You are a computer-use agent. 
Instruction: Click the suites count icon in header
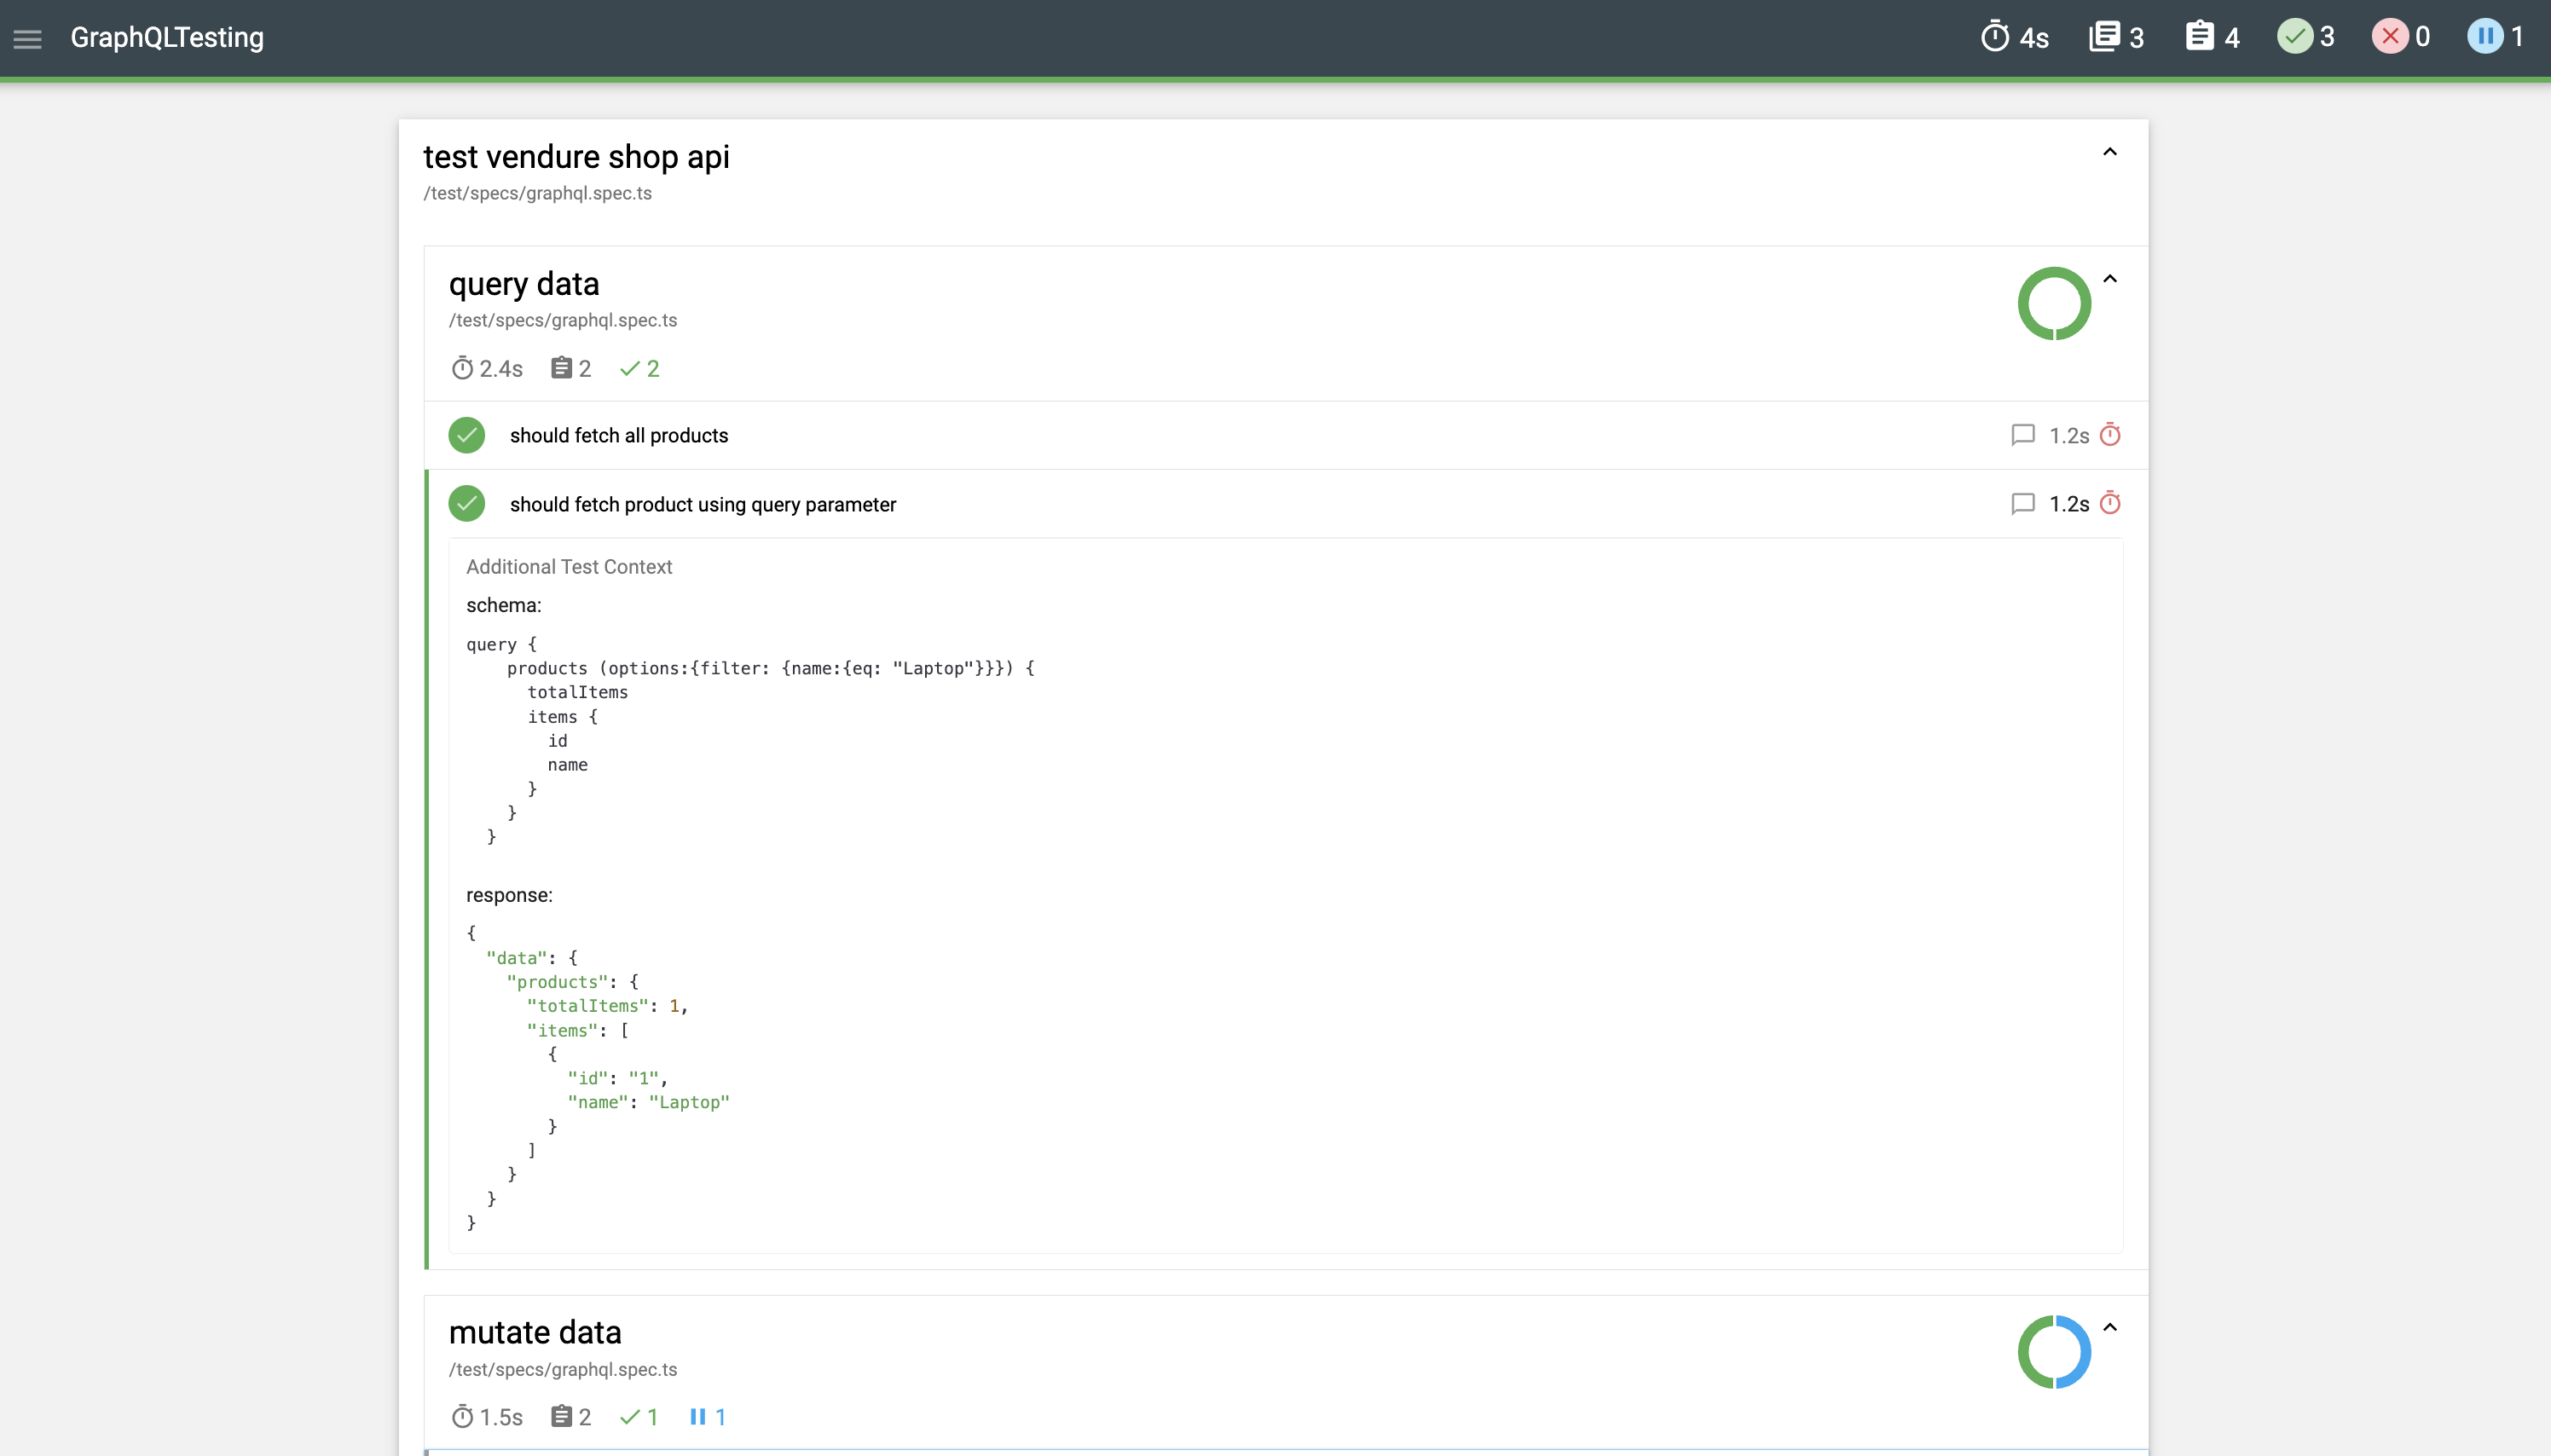pyautogui.click(x=2104, y=37)
